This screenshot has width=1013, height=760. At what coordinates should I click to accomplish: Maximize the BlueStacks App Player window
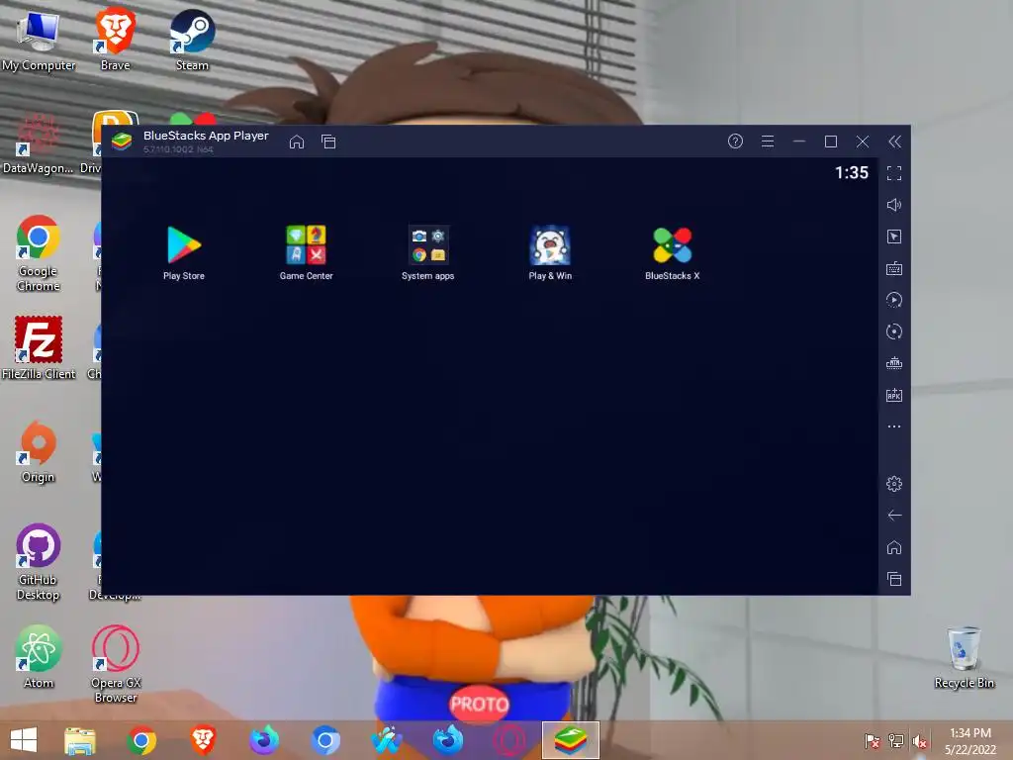coord(831,142)
